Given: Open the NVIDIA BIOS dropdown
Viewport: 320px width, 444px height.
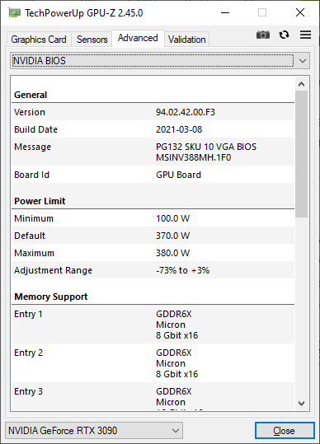Looking at the screenshot, I should (160, 61).
